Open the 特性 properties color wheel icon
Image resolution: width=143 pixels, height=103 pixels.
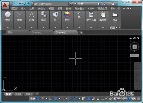click(x=67, y=14)
